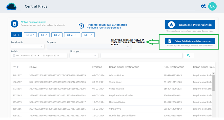This screenshot has height=120, width=224.
Task: Click the Central Klaus cloud logo
Action: coord(11,7)
